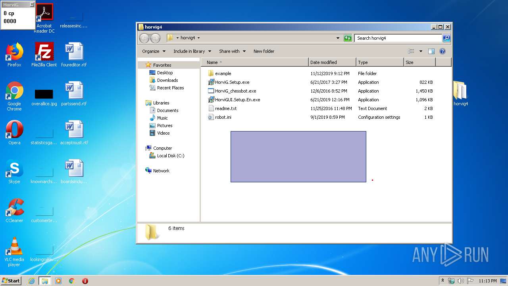The height and width of the screenshot is (286, 508).
Task: Select HorviG.Setup.exe in file list
Action: click(x=232, y=82)
